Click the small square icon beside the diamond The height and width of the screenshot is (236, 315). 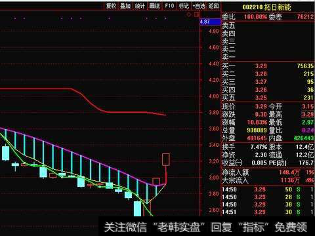coord(196,15)
